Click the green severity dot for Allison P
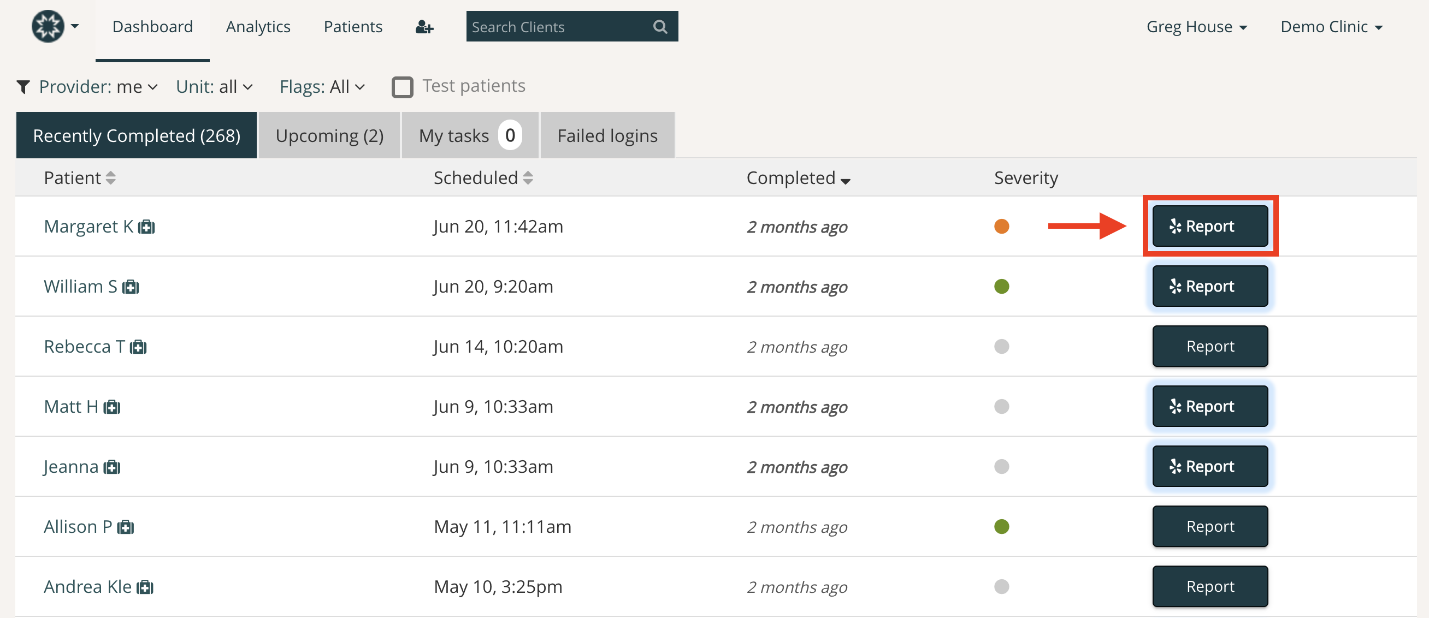This screenshot has width=1429, height=618. [x=1001, y=526]
